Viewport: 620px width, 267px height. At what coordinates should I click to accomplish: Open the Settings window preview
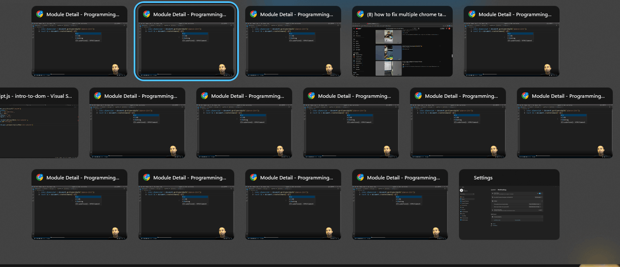pyautogui.click(x=509, y=212)
